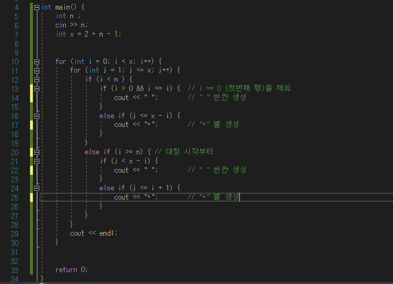Image resolution: width=393 pixels, height=284 pixels.
Task: Click 'cout << "*";' on line 17
Action: coord(136,125)
